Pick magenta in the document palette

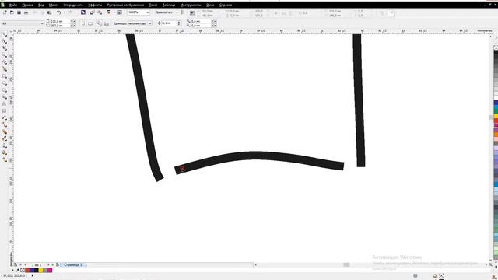pos(50,270)
